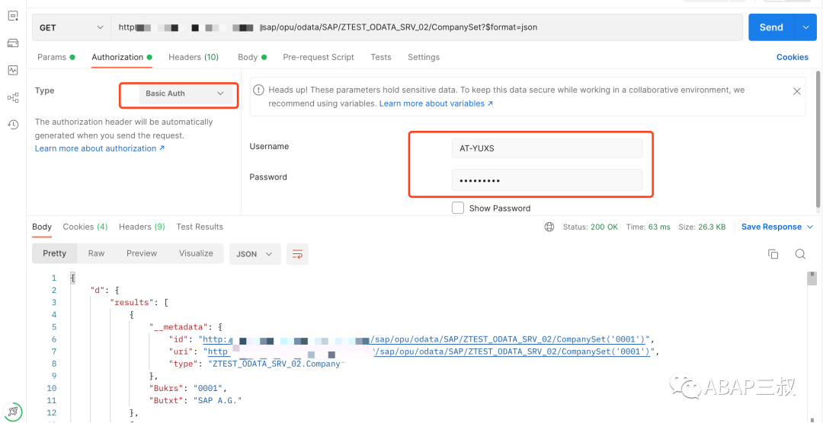Open Flows sidebar icon
The image size is (823, 423).
13,97
